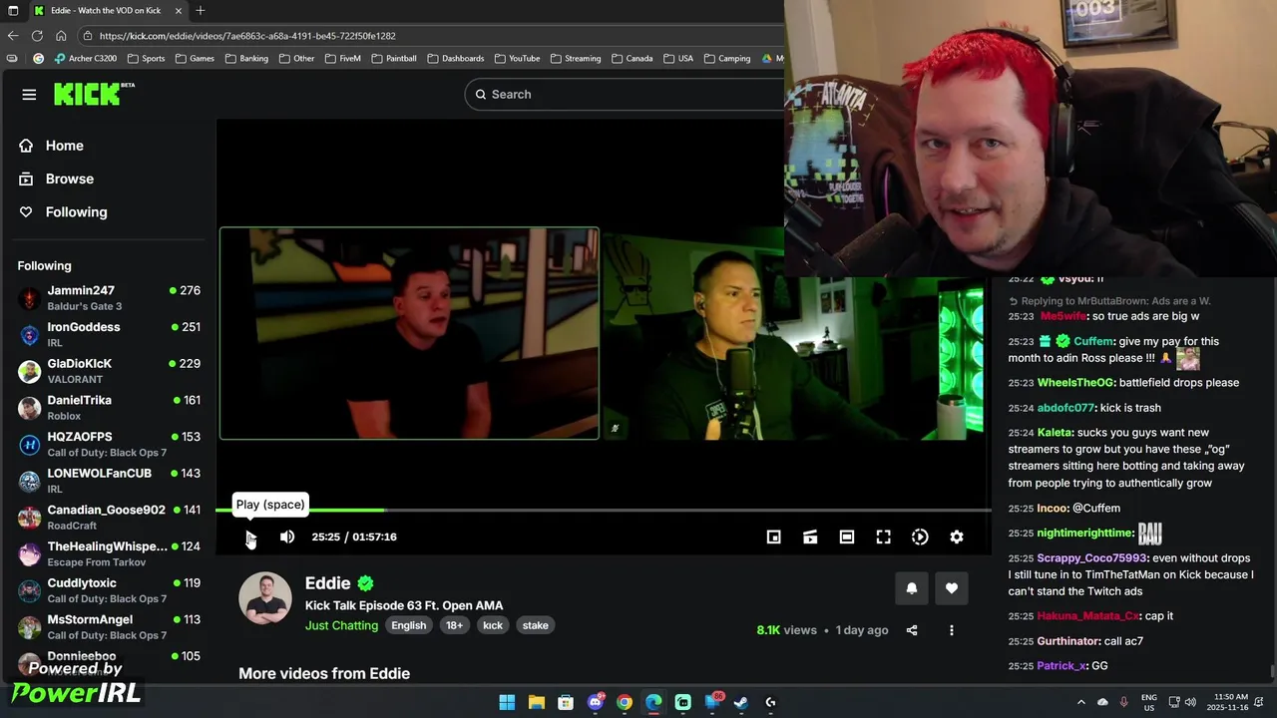Expand the YouTube bookmark folder
Image resolution: width=1277 pixels, height=718 pixels.
(517, 59)
